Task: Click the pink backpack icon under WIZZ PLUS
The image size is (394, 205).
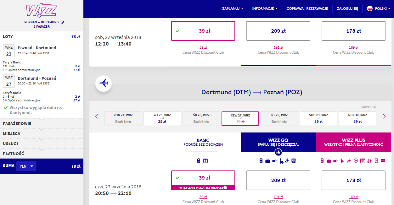Action: (322, 161)
